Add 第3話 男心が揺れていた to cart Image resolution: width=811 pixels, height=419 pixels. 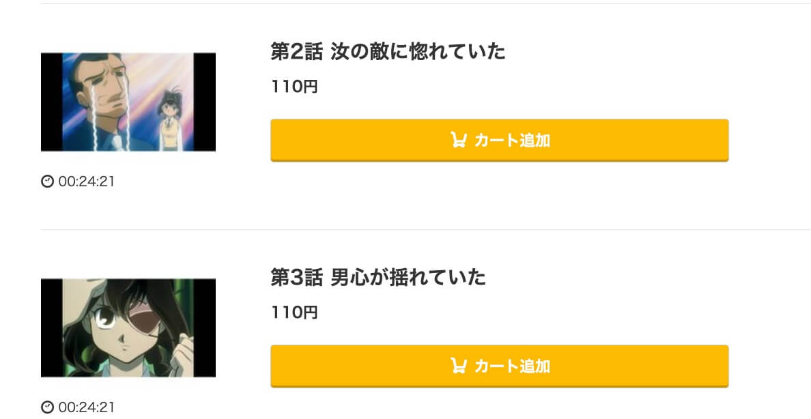pos(499,366)
